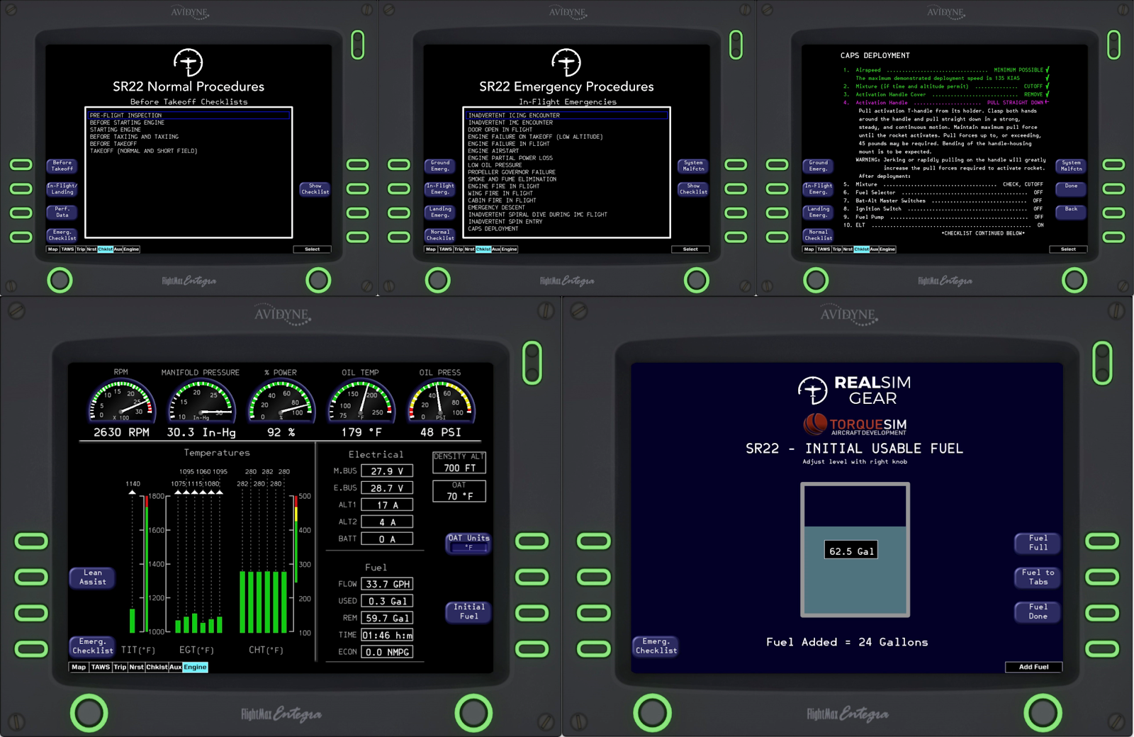
Task: Click the right knob below the Add Fuel label
Action: tap(1043, 712)
